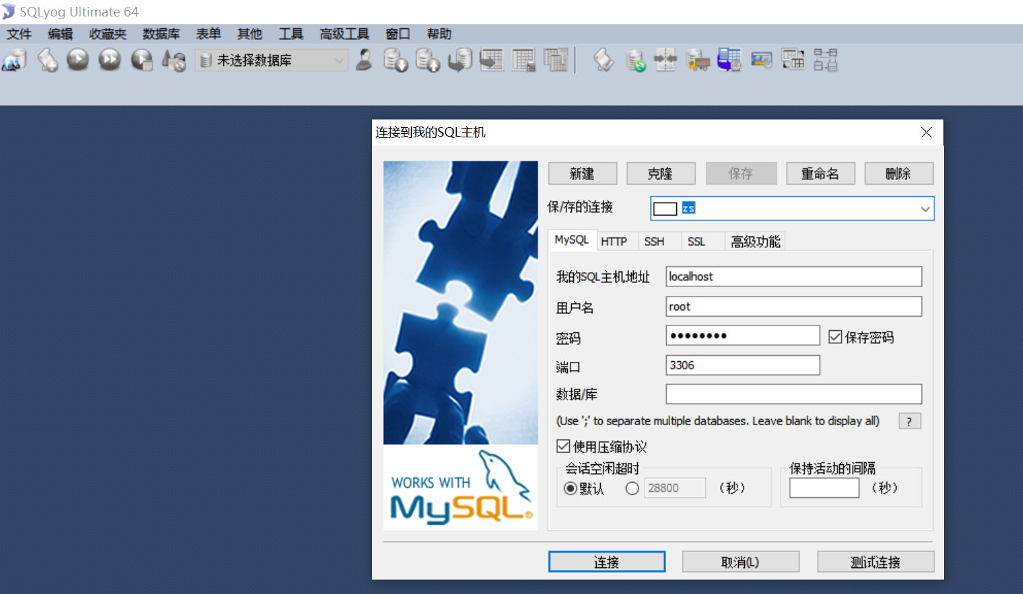Click the ID card toolbar icon
The width and height of the screenshot is (1023, 594).
[761, 60]
